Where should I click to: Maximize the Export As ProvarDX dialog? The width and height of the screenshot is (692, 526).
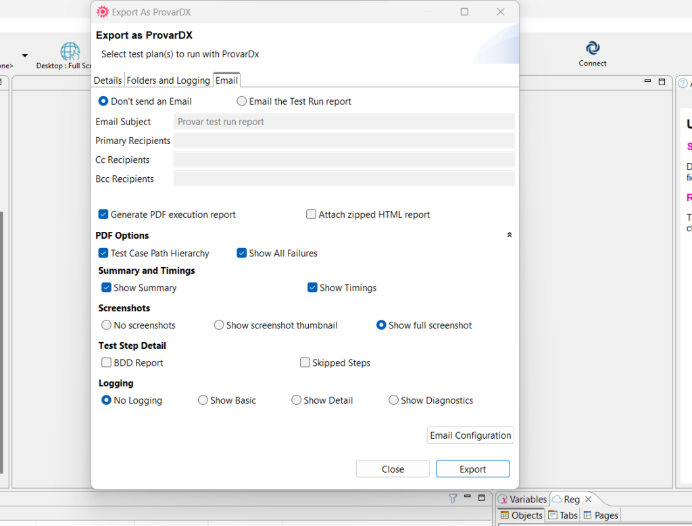[x=464, y=12]
